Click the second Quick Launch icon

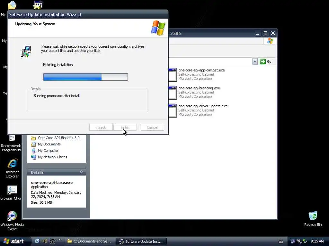point(45,241)
